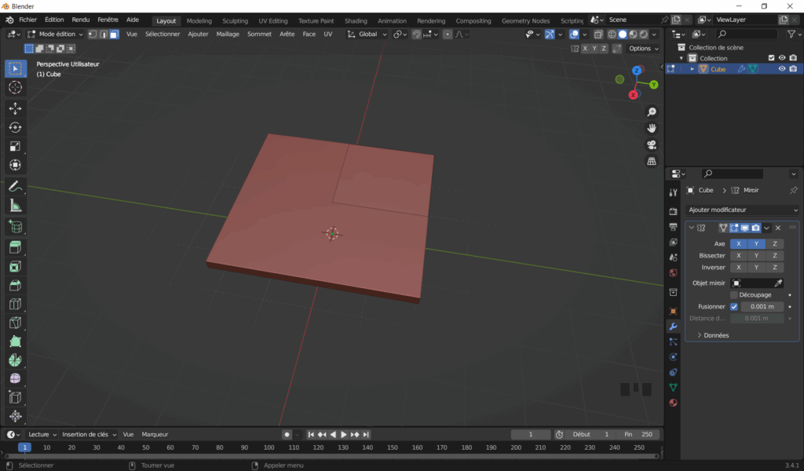The image size is (804, 471).
Task: Open Global transform orientation dropdown
Action: (367, 35)
